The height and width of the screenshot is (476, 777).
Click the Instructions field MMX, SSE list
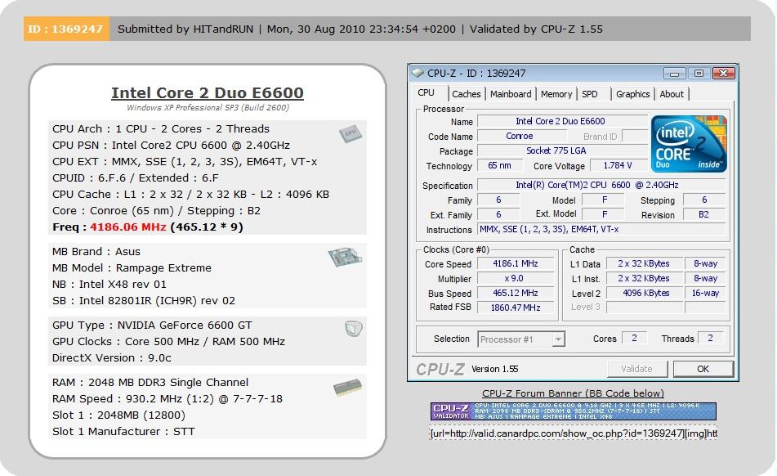pyautogui.click(x=601, y=229)
